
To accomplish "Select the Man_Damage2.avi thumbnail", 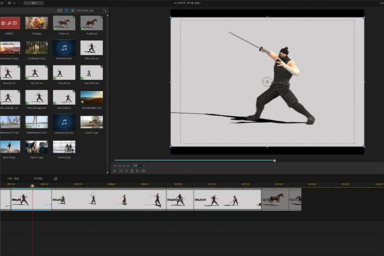I will point(36,97).
